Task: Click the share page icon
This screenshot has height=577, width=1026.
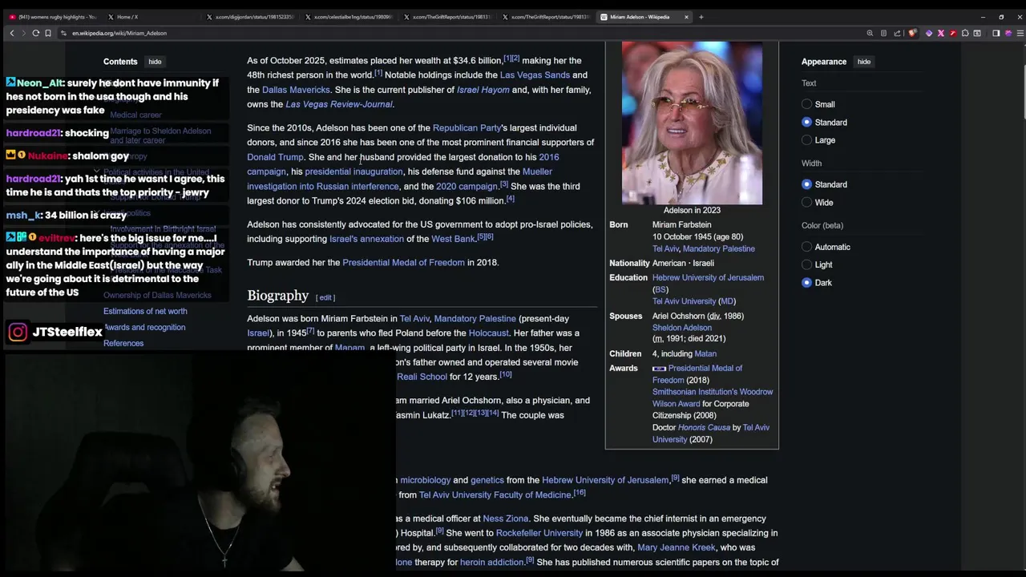Action: click(x=897, y=33)
